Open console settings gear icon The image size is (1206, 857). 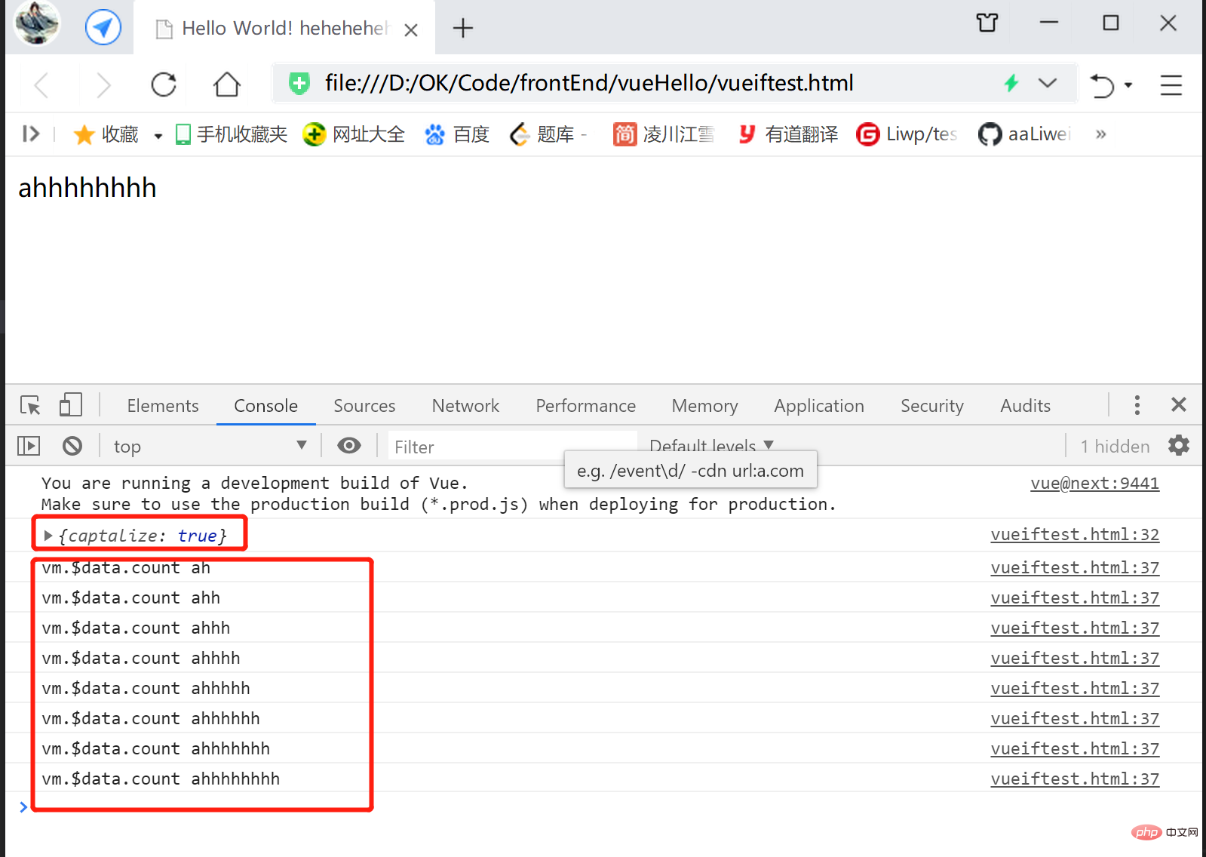[x=1178, y=446]
